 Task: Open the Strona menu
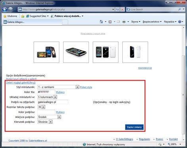click(x=136, y=22)
